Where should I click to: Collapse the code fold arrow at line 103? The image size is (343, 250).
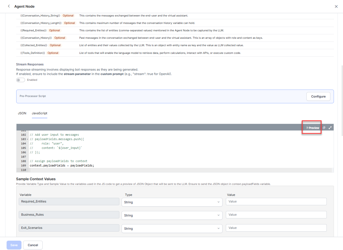28,139
